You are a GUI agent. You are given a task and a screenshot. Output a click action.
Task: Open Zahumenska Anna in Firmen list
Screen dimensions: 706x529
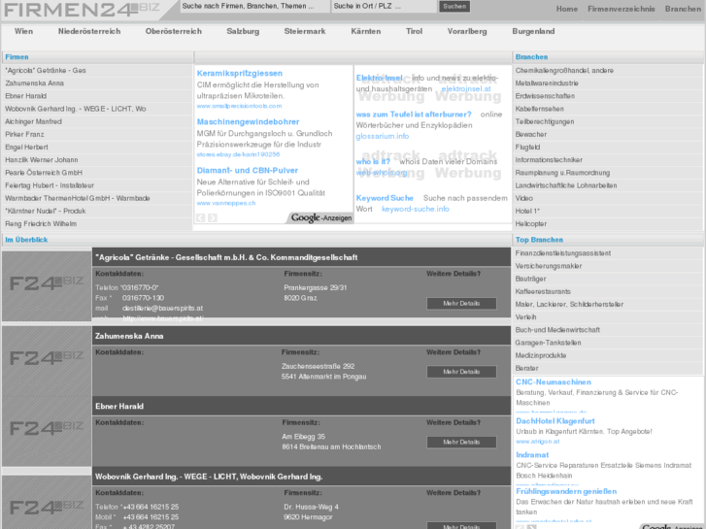(34, 83)
